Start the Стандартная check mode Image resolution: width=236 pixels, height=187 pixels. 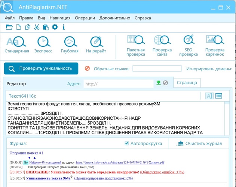(x=17, y=45)
